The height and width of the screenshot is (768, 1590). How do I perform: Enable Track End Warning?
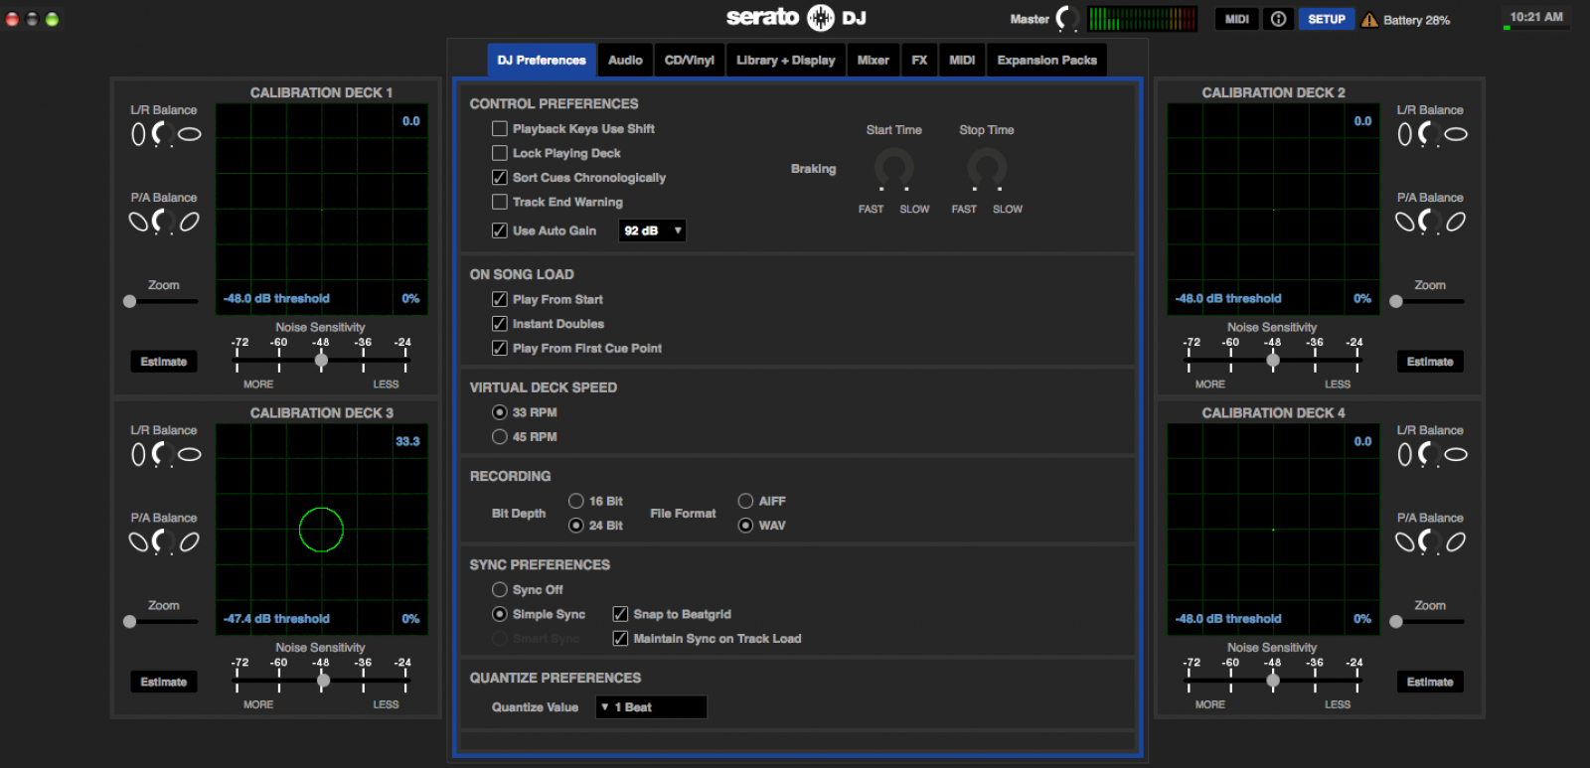tap(500, 202)
